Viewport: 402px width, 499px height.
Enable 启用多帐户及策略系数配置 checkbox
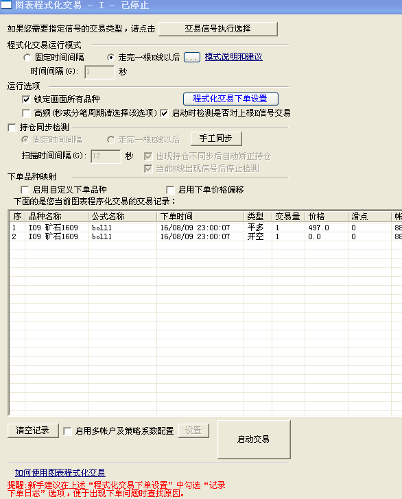tap(67, 431)
